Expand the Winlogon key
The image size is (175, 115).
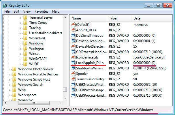pyautogui.click(x=20, y=49)
